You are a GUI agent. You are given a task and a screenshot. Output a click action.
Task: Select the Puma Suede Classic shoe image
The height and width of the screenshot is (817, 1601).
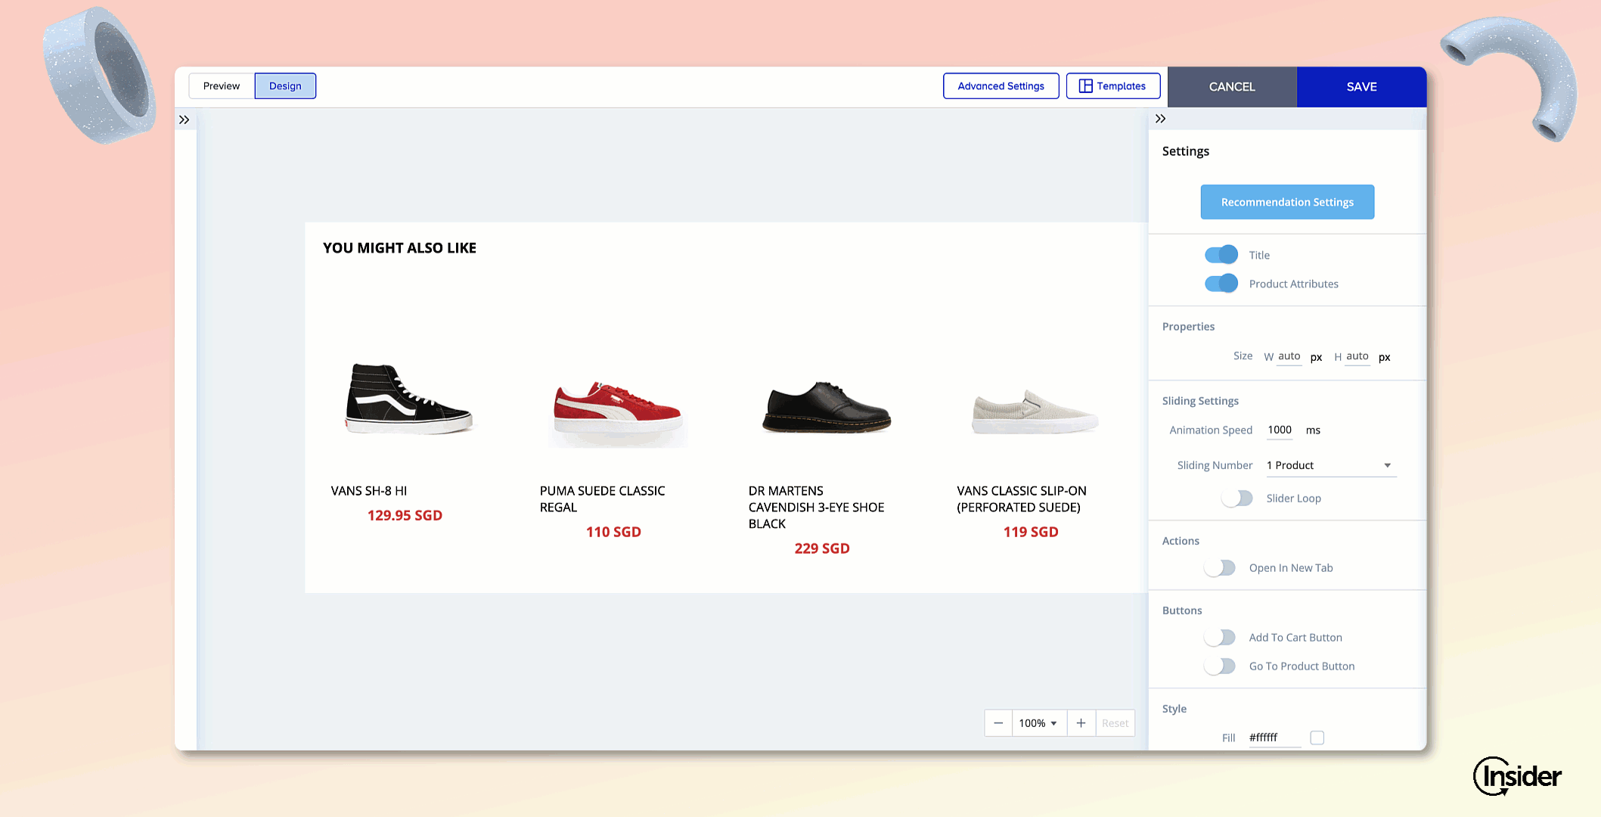(617, 410)
